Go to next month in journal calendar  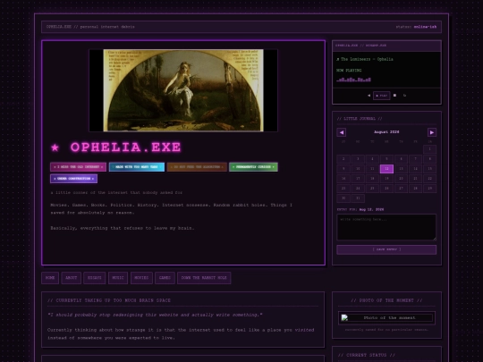pyautogui.click(x=431, y=132)
